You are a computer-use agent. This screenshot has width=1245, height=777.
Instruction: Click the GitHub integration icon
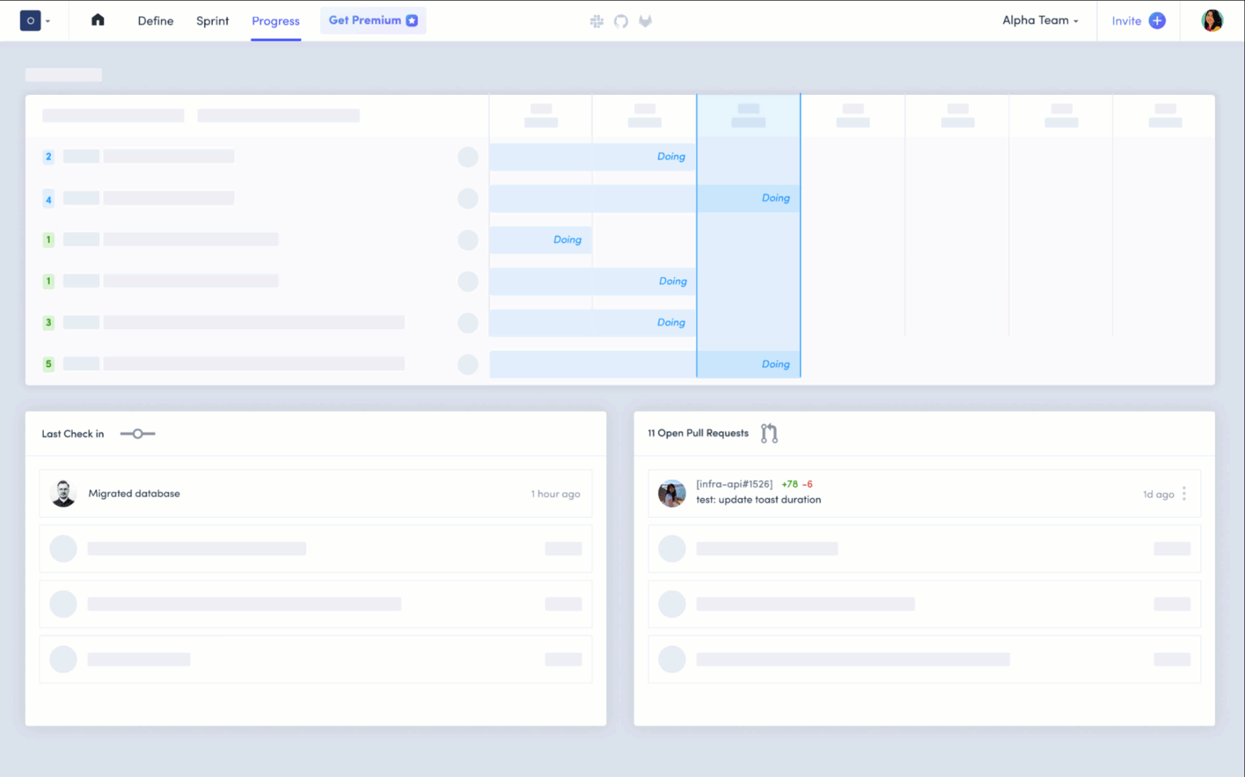click(621, 21)
